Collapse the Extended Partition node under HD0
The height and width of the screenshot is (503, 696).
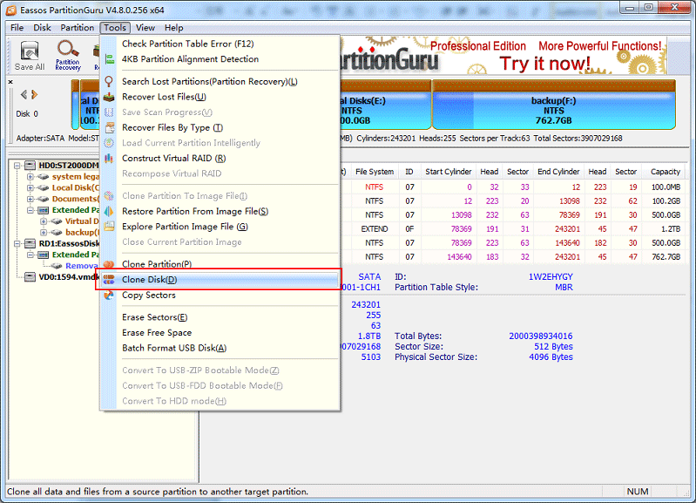30,210
